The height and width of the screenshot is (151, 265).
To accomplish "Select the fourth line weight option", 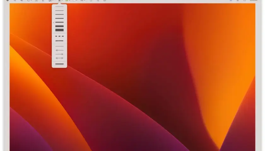I will 59,18.
